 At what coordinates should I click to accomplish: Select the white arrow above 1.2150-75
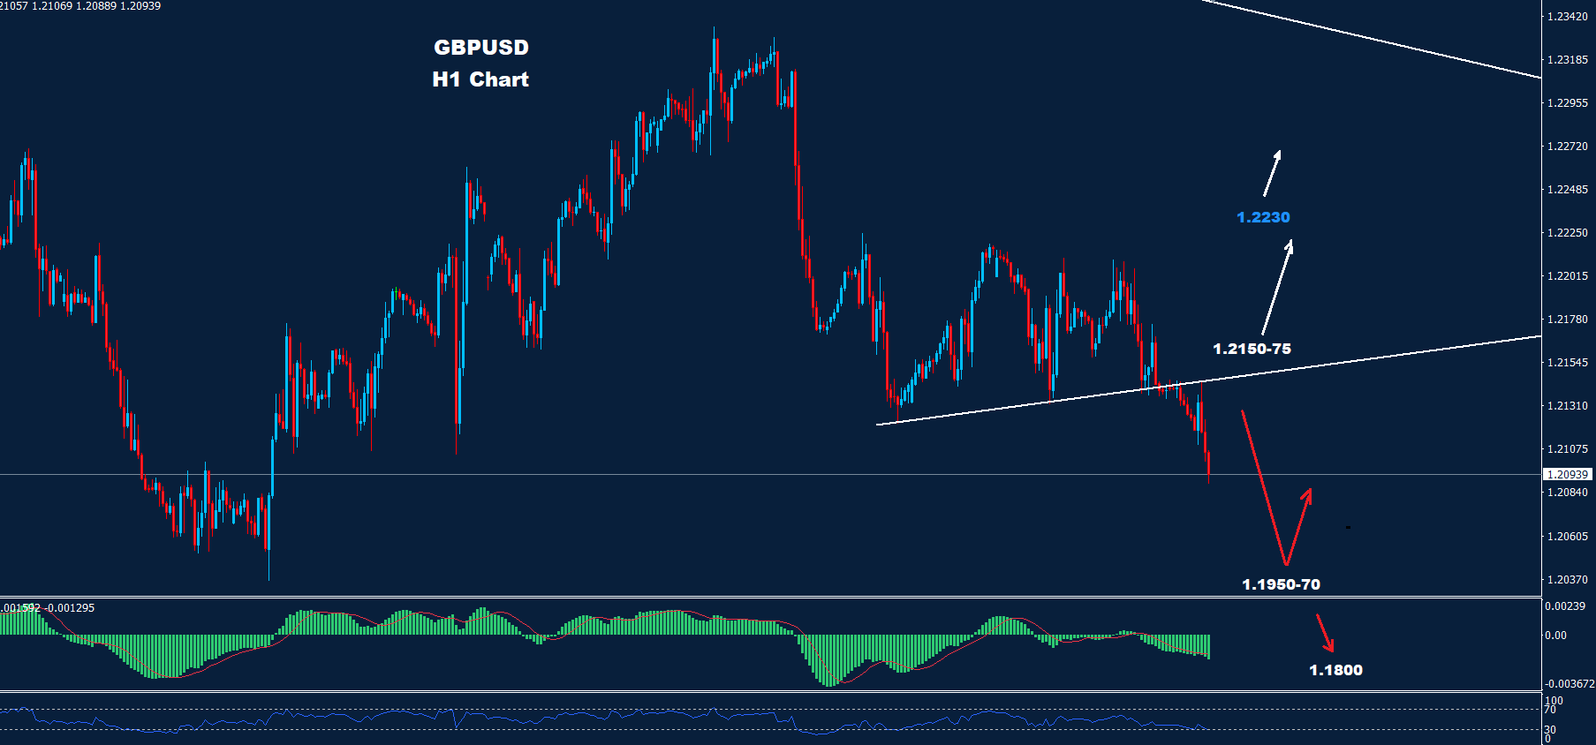pyautogui.click(x=1277, y=287)
